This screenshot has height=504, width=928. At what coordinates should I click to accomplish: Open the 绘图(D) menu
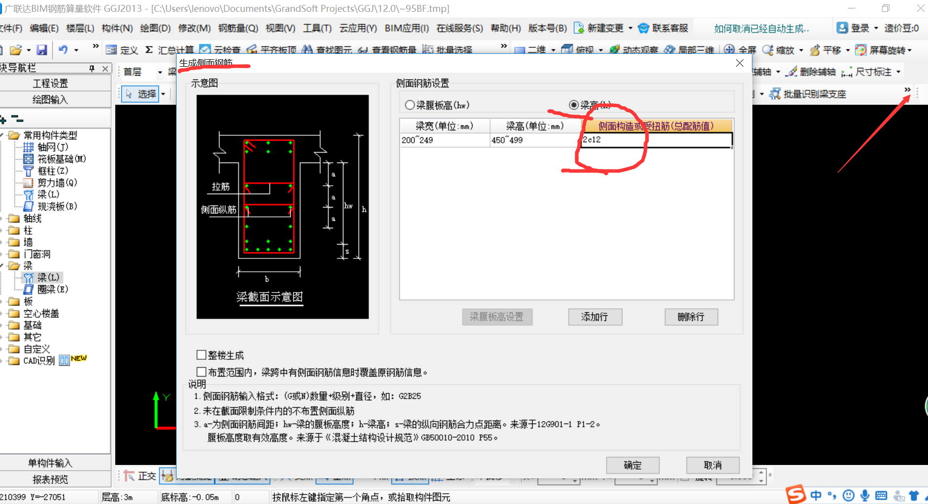coord(155,28)
